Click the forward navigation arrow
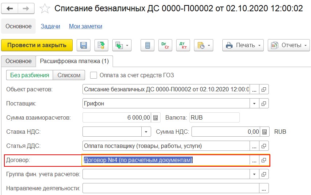The height and width of the screenshot is (195, 311). click(x=27, y=8)
